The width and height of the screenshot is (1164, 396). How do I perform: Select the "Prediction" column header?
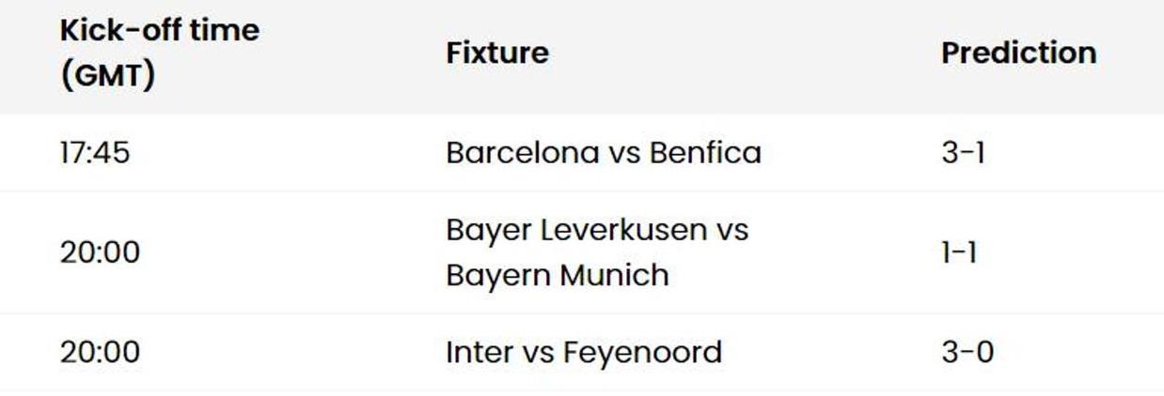coord(1018,53)
